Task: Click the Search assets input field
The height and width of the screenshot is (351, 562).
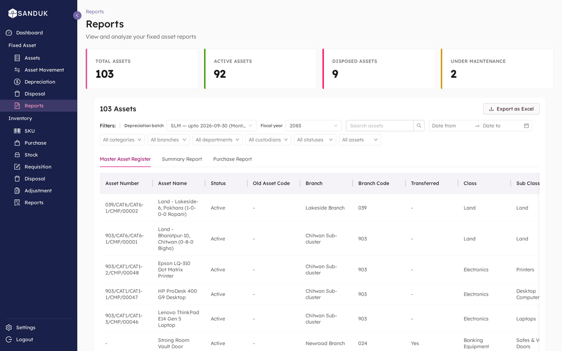Action: point(380,126)
